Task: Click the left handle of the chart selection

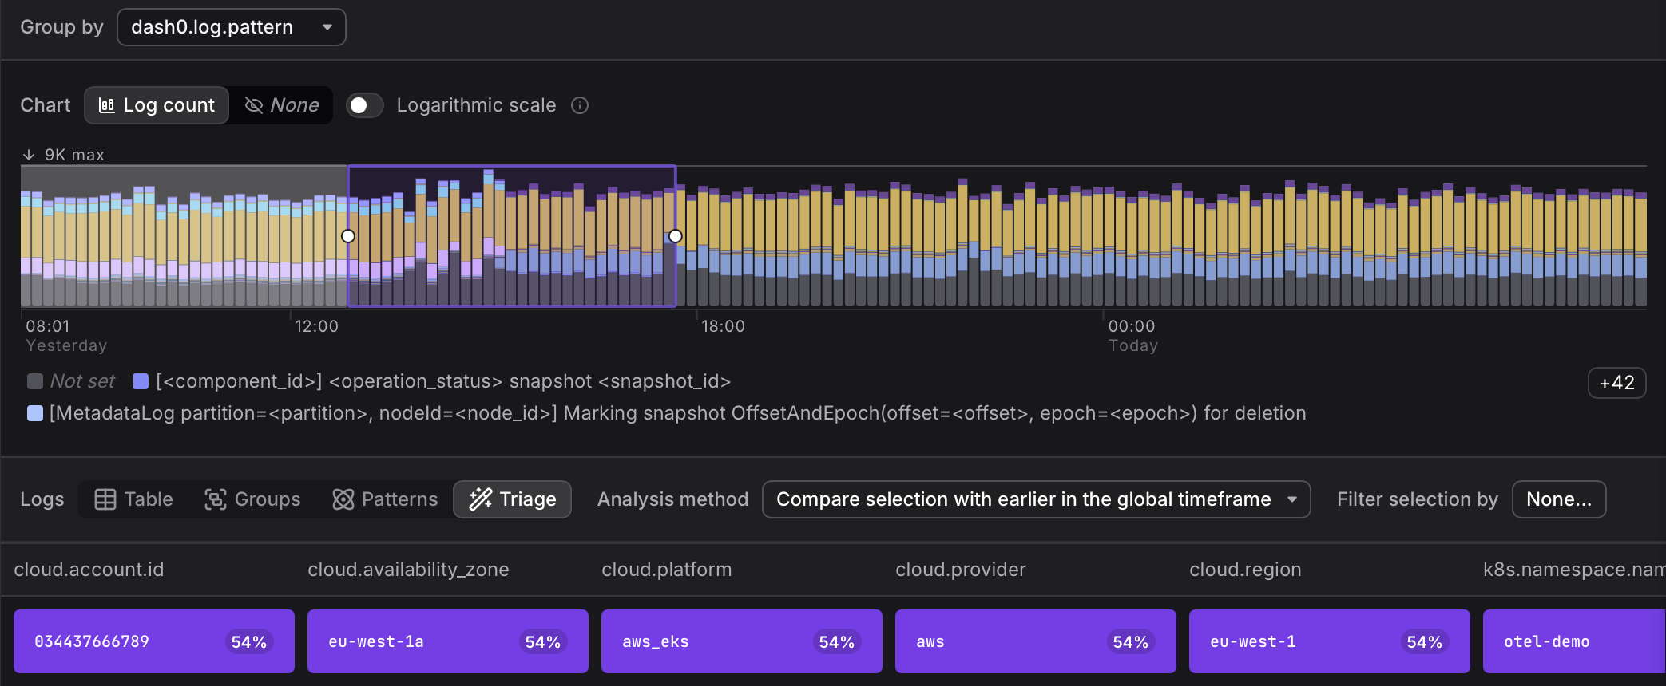Action: tap(348, 236)
